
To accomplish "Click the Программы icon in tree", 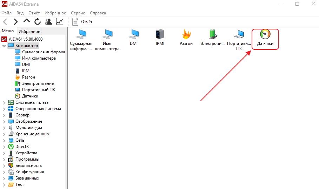I will tap(11, 159).
